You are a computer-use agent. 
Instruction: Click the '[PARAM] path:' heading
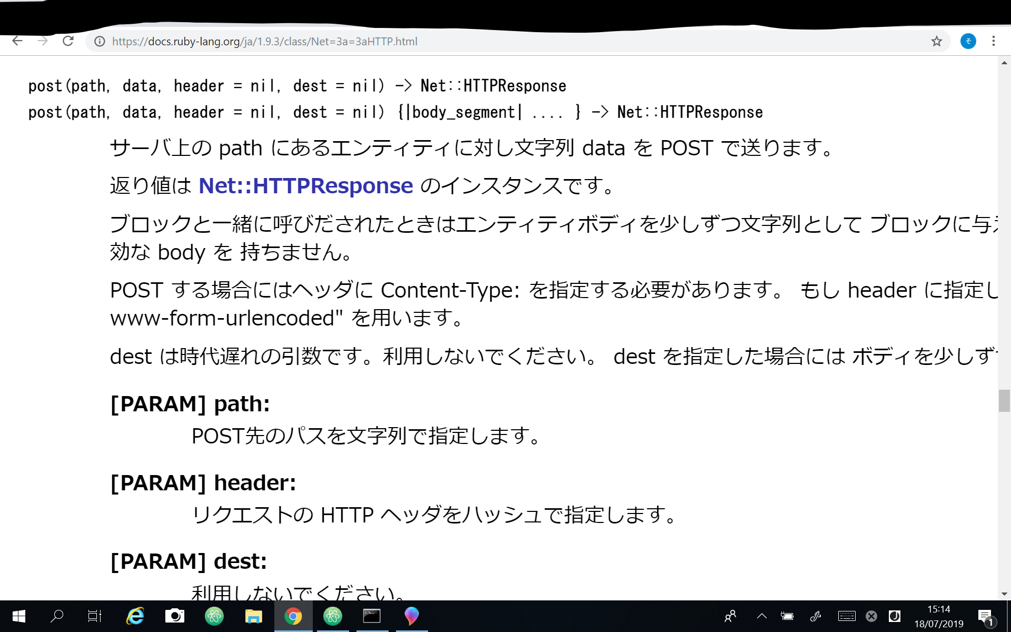click(x=190, y=404)
